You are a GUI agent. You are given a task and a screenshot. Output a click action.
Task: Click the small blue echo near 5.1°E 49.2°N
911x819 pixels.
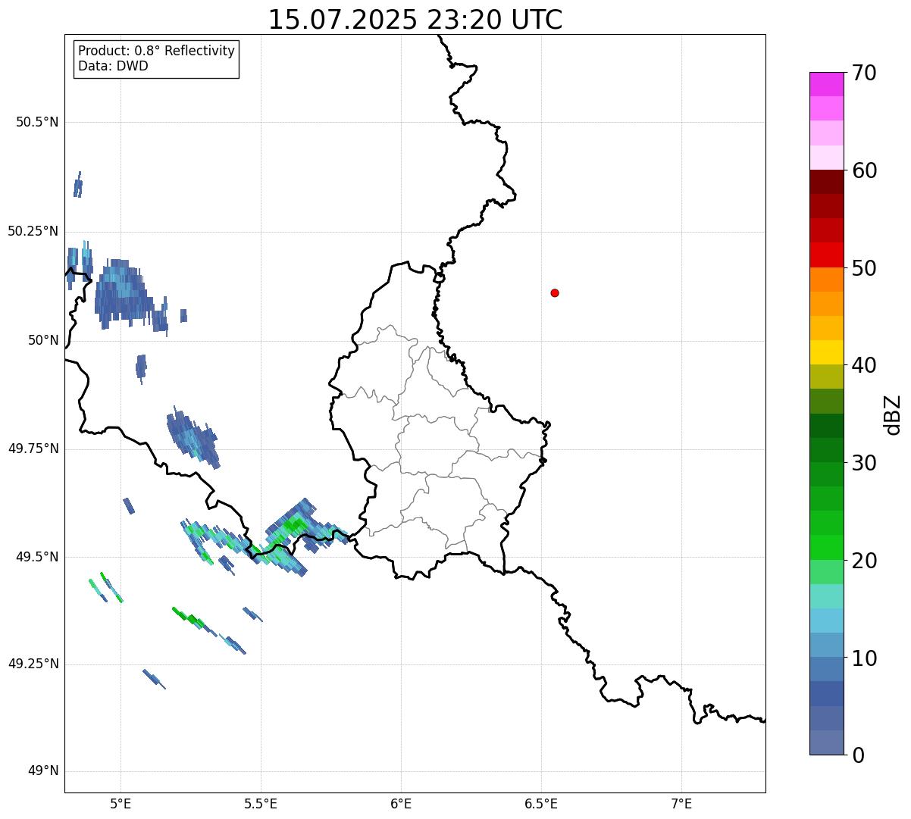(x=154, y=679)
